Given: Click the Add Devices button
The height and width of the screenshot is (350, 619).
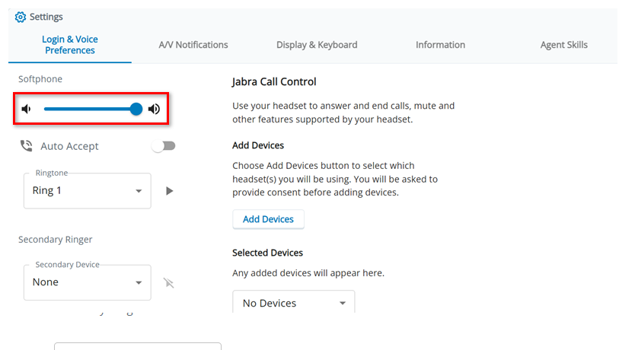Looking at the screenshot, I should tap(269, 219).
